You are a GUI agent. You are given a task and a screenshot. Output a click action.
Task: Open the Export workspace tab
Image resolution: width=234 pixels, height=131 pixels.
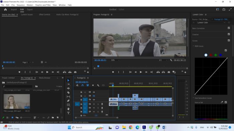click(30, 10)
